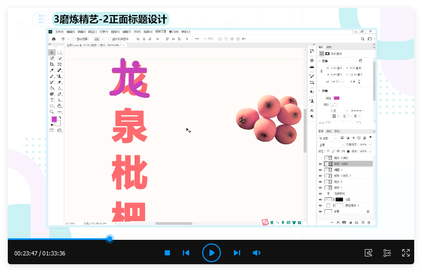Skip to the next video track
The height and width of the screenshot is (272, 422).
236,253
